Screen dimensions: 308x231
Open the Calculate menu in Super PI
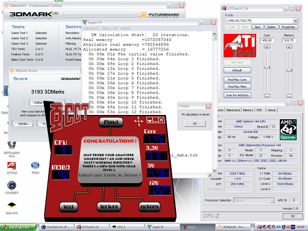click(91, 28)
